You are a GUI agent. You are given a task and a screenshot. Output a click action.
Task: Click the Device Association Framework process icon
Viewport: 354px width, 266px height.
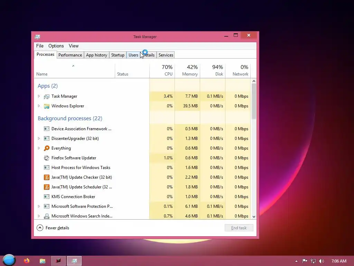(47, 129)
